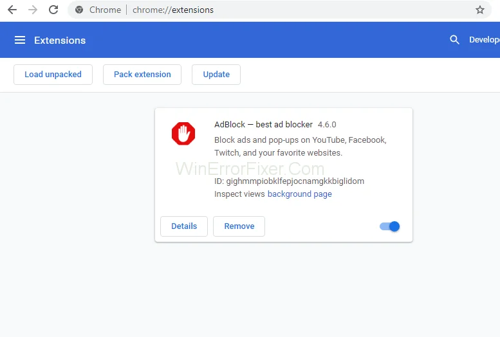Image resolution: width=500 pixels, height=337 pixels.
Task: Go back with the browser back arrow
Action: pyautogui.click(x=12, y=10)
